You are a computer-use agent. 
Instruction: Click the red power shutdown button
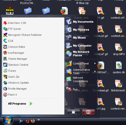point(88,112)
